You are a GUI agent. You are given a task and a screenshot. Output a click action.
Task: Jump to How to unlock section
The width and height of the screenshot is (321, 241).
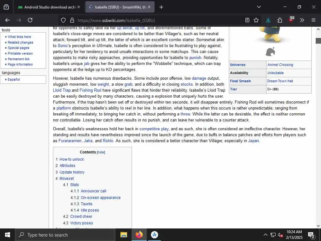pyautogui.click(x=72, y=159)
